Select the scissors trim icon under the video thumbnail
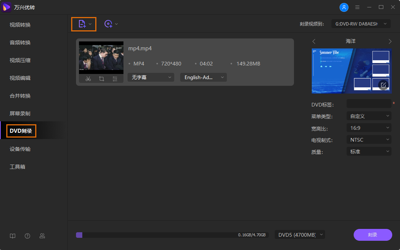The image size is (400, 250). point(88,78)
